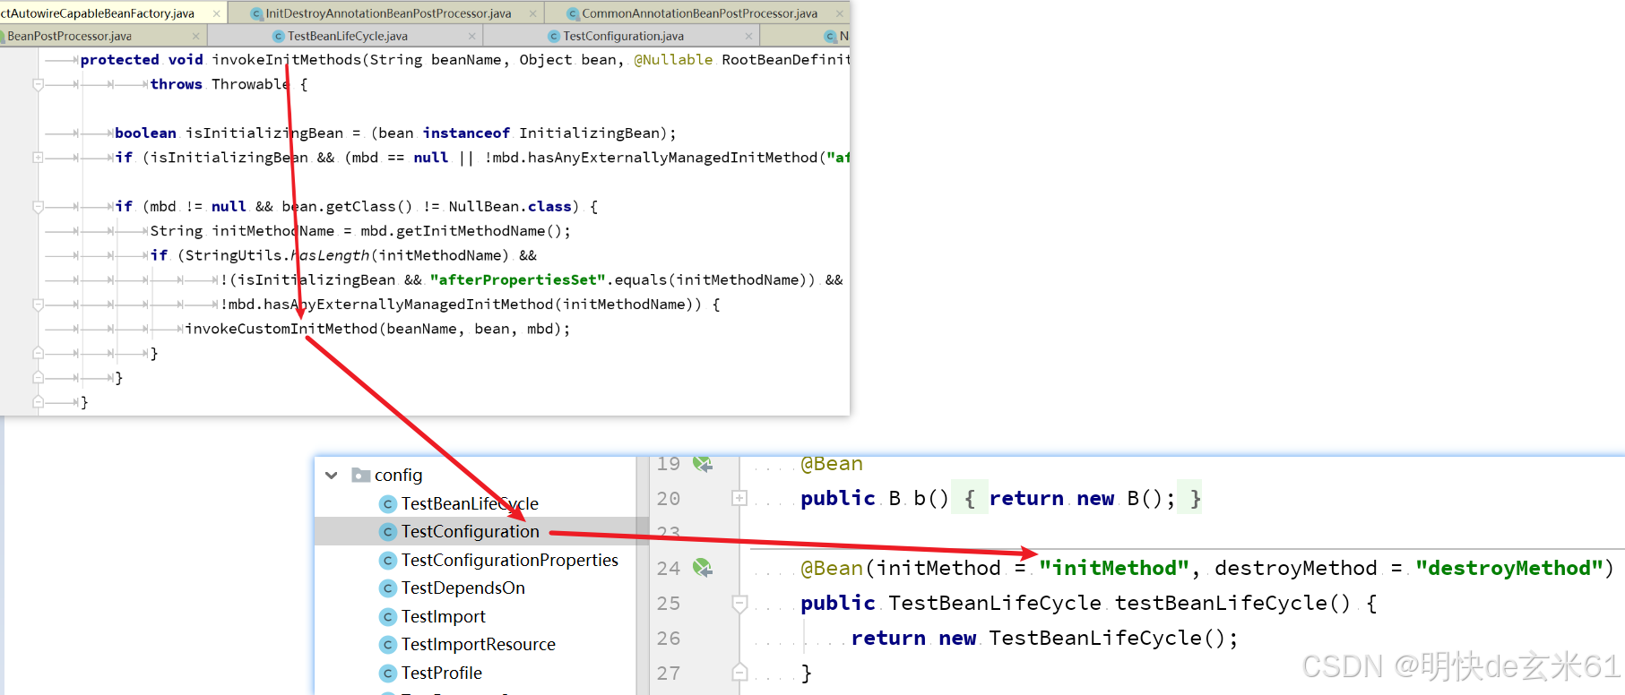Click the Spring bean gutter icon on line 24
Screen dimensions: 1625x695
pos(703,568)
